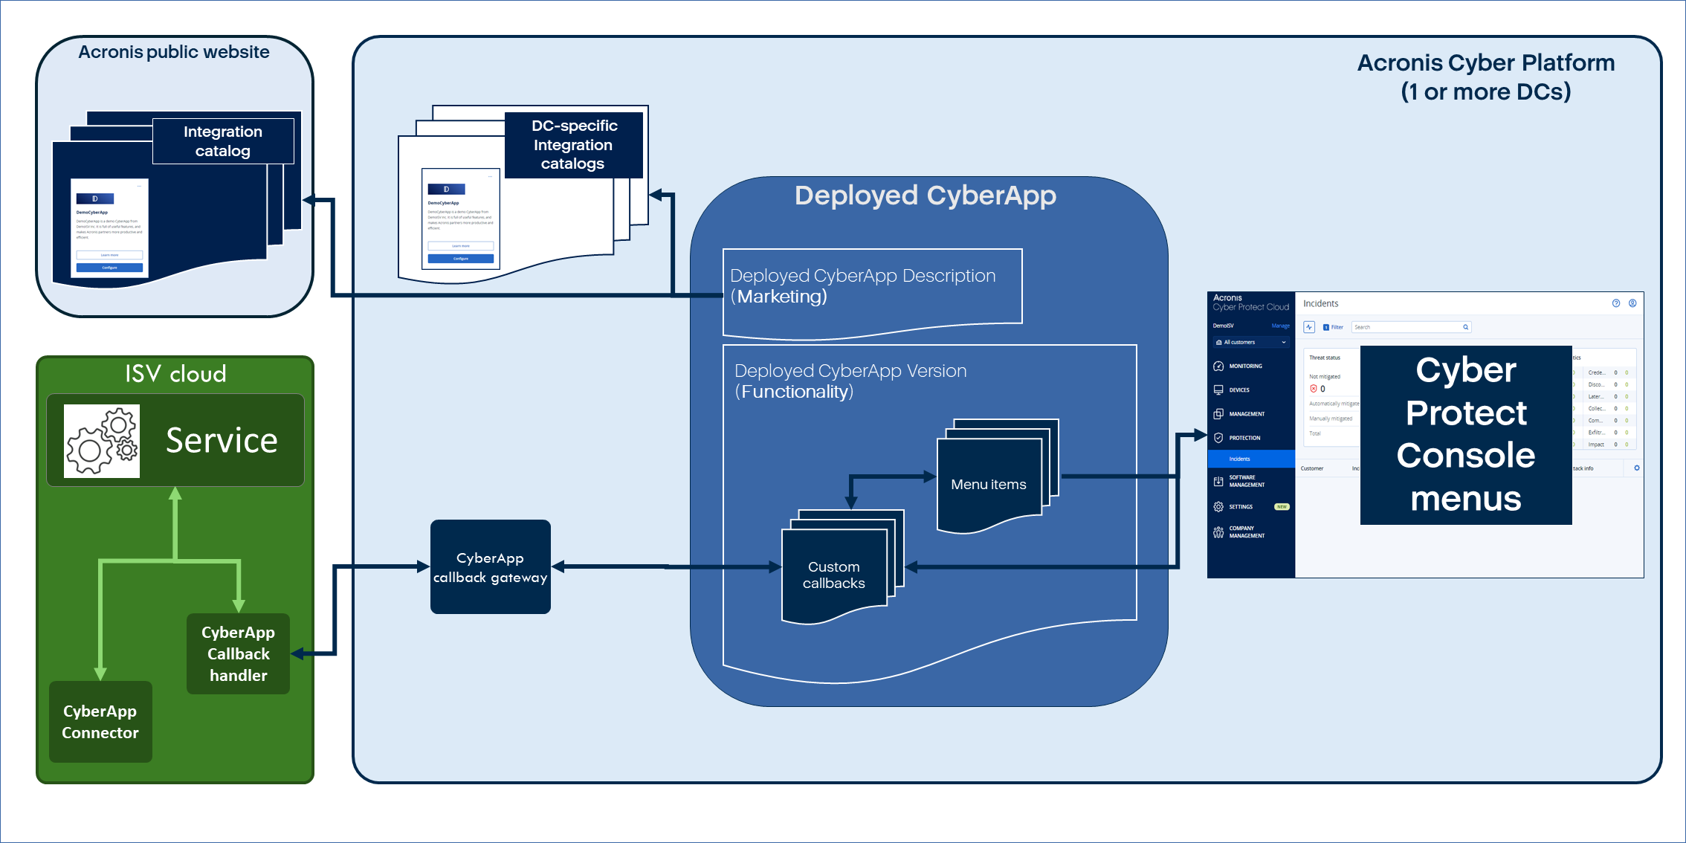The width and height of the screenshot is (1686, 843).
Task: Click Learn more on DC-specific catalog page
Action: 461,246
